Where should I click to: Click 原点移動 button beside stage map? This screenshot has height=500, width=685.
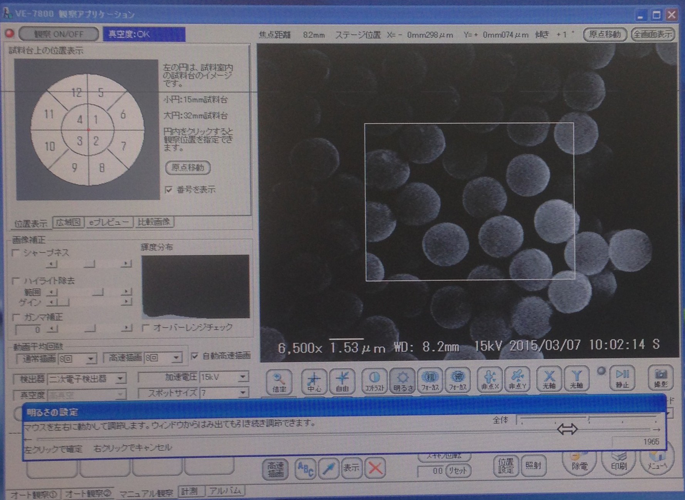pos(188,167)
